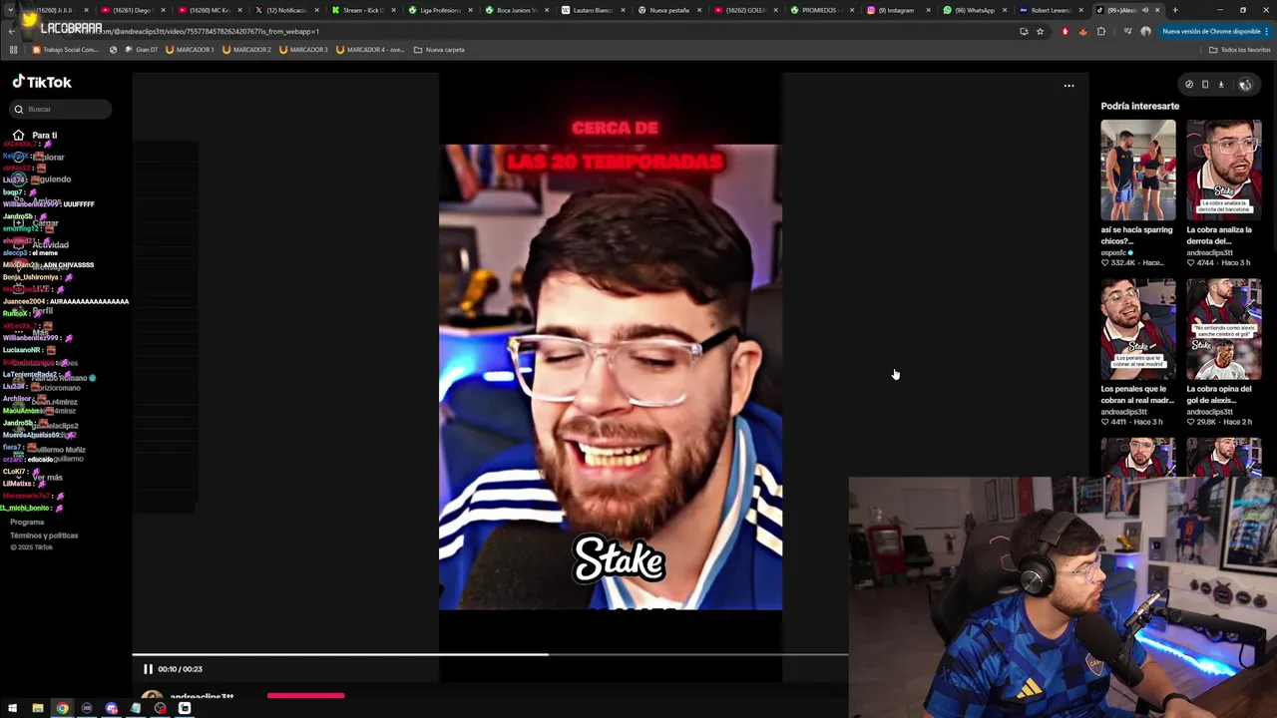Screen dimensions: 1277x718
Task: Open the Windows Start menu
Action: pyautogui.click(x=12, y=708)
